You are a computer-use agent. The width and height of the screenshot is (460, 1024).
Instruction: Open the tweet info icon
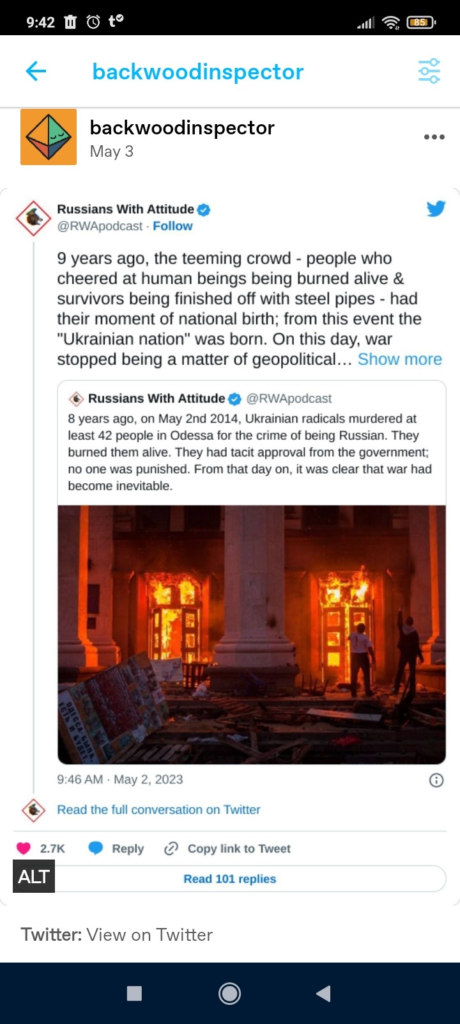tap(436, 780)
